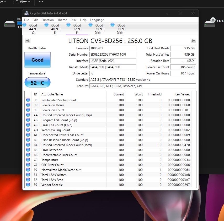Select the F: drive tab at 52 °C

point(77,29)
